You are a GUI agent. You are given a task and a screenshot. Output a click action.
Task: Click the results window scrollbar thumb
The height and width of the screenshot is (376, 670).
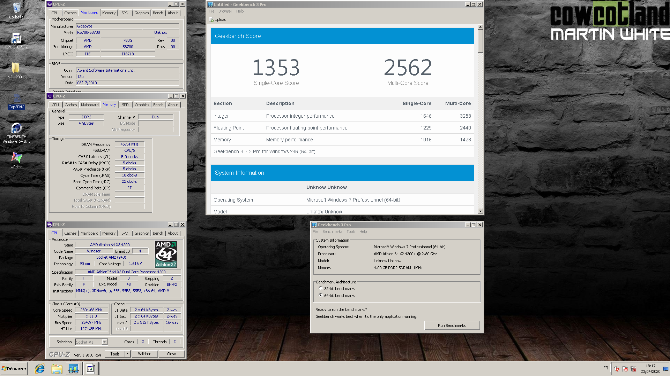click(480, 41)
